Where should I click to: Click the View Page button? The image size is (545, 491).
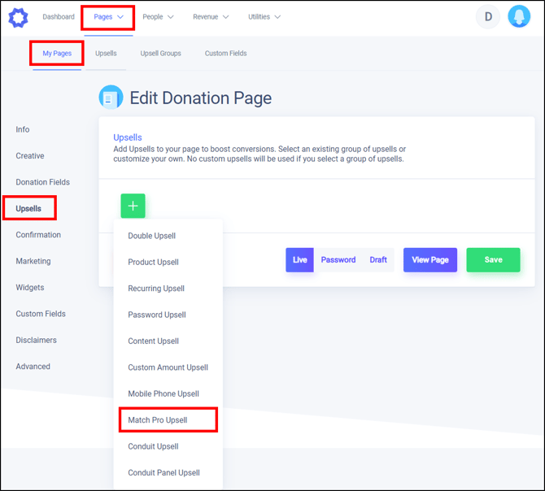click(430, 260)
